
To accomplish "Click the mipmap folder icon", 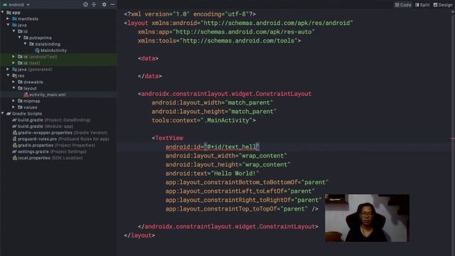I will coord(20,101).
